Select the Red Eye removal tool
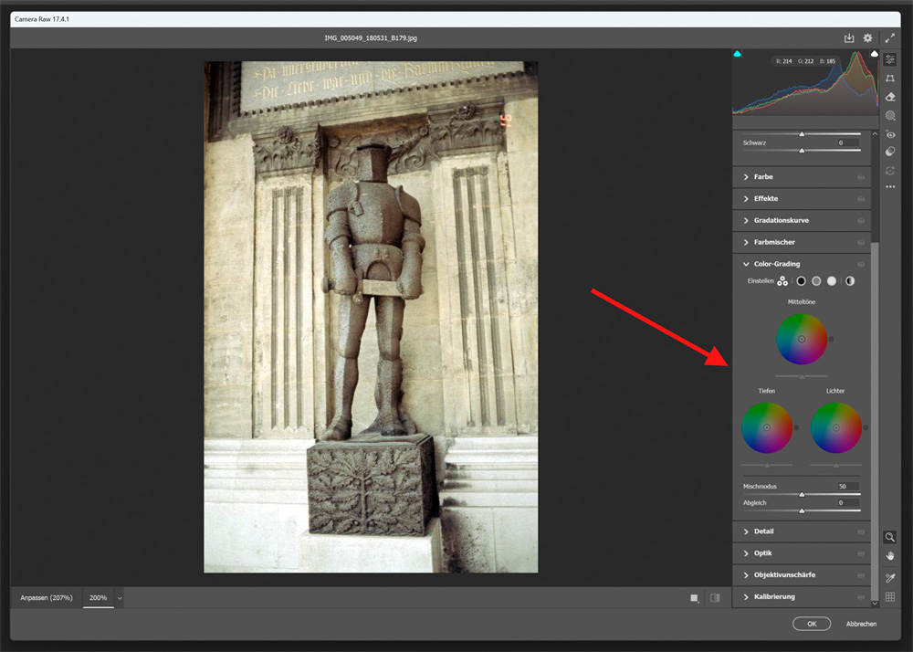The height and width of the screenshot is (652, 913). [x=889, y=134]
